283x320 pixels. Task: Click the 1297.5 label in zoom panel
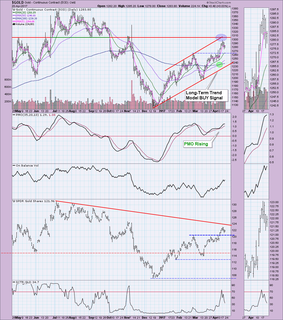(x=274, y=9)
